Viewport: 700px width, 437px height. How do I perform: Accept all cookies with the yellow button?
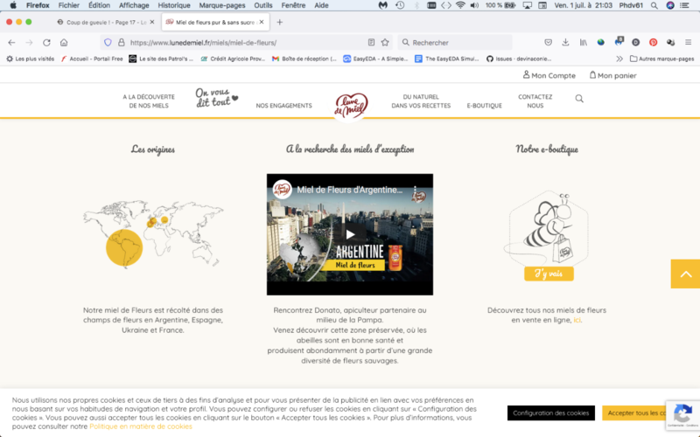click(633, 413)
